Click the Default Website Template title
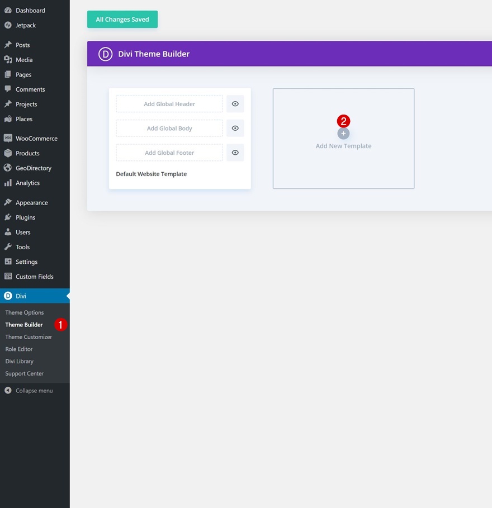 coord(152,174)
